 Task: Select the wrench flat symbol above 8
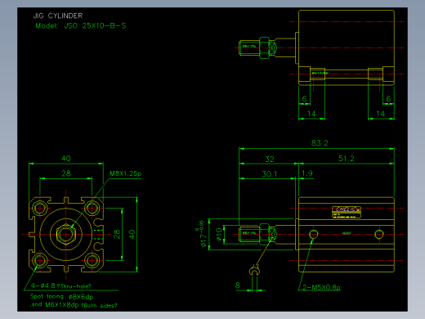(x=254, y=271)
